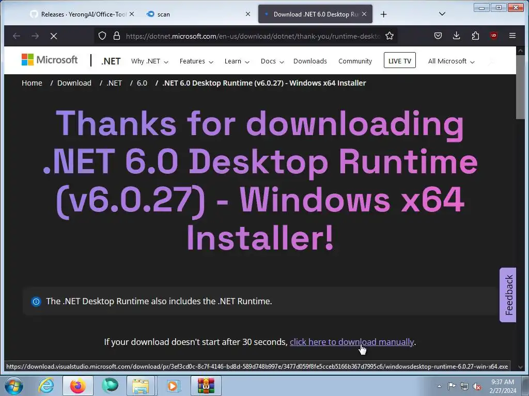Open the Downloads nav item

pyautogui.click(x=310, y=61)
